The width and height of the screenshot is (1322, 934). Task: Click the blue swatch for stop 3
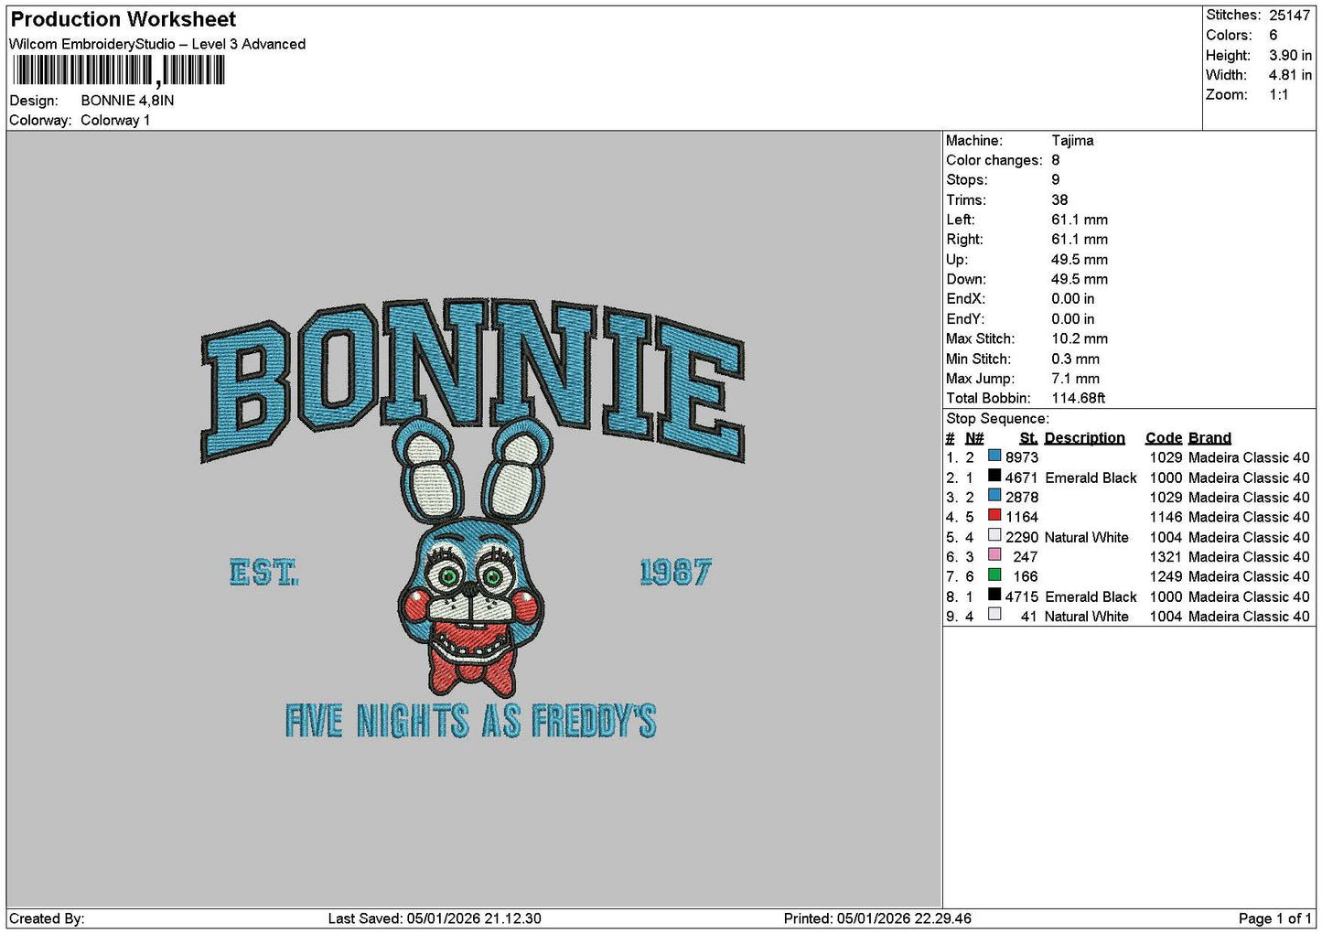pos(994,495)
